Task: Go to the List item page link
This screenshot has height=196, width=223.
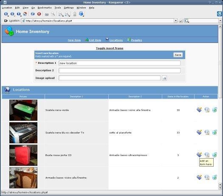Action: coord(95,40)
